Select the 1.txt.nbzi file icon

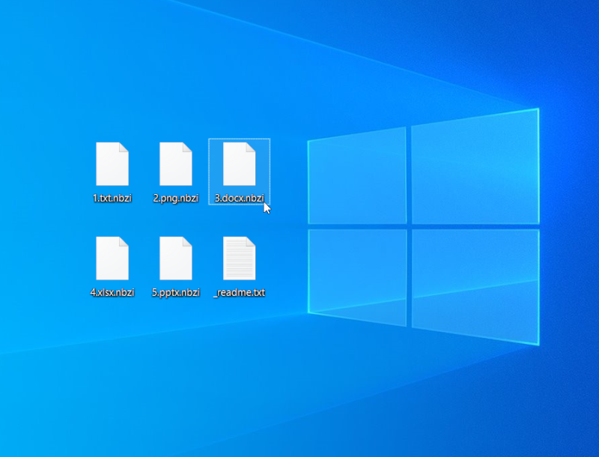[x=112, y=164]
